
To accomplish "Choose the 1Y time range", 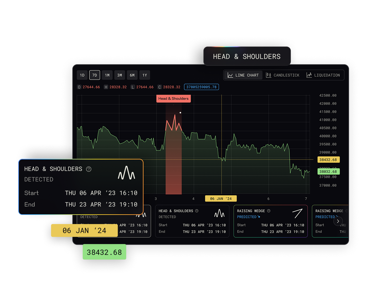I will 145,75.
